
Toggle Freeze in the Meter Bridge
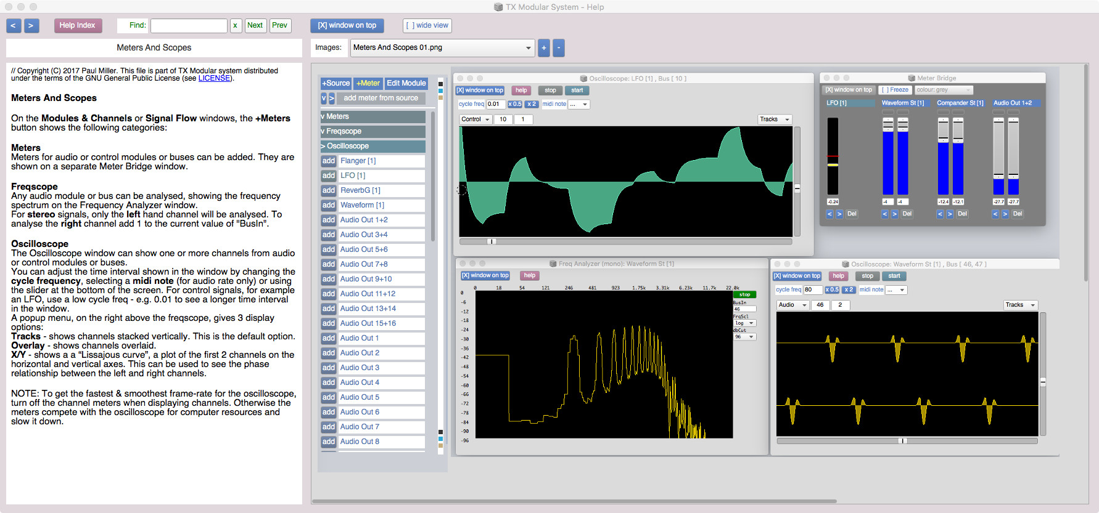(x=895, y=90)
